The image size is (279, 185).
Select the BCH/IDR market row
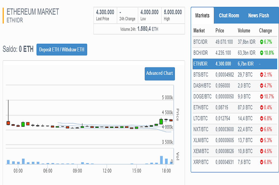pyautogui.click(x=235, y=53)
